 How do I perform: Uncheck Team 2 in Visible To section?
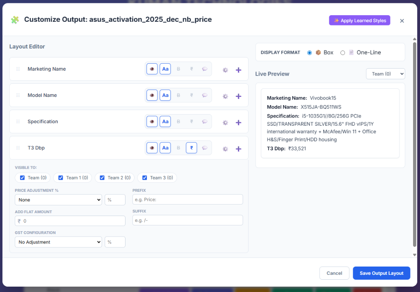[x=102, y=177]
